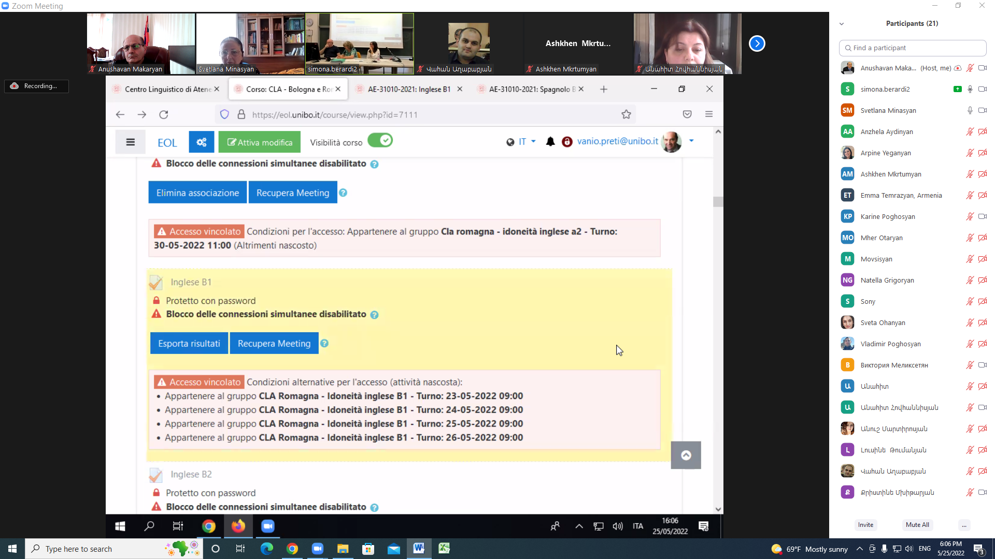Viewport: 995px width, 559px height.
Task: Toggle Arpine Yeganyan muted microphone icon
Action: (970, 153)
